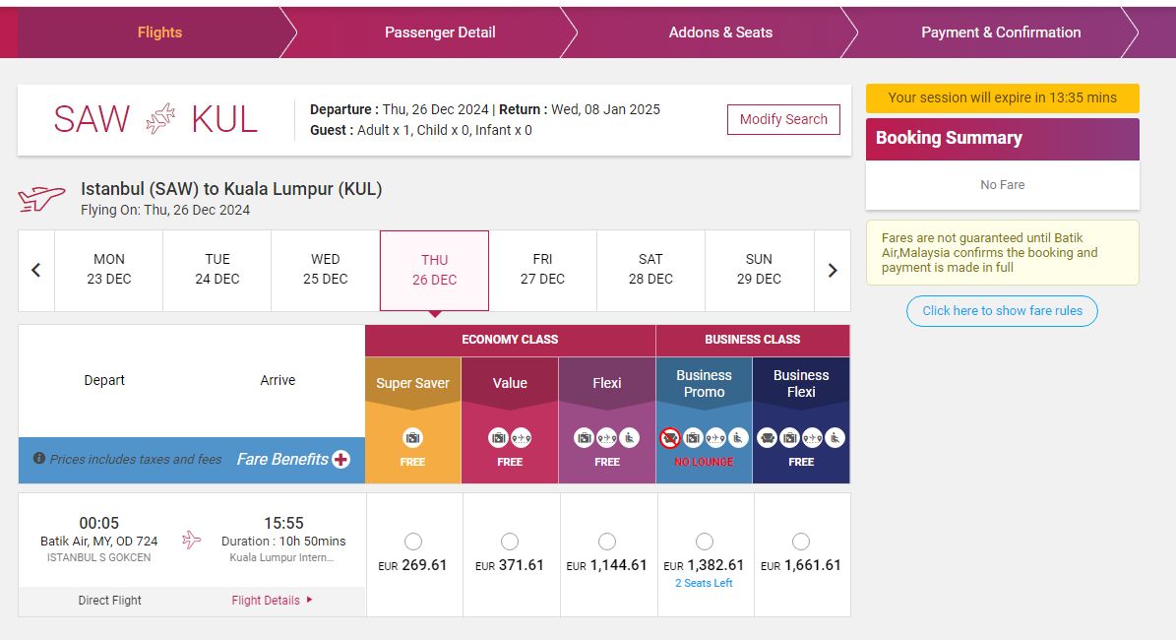Screen dimensions: 1176x640
Task: Click the seat selection icon under Flexi
Action: tap(630, 438)
